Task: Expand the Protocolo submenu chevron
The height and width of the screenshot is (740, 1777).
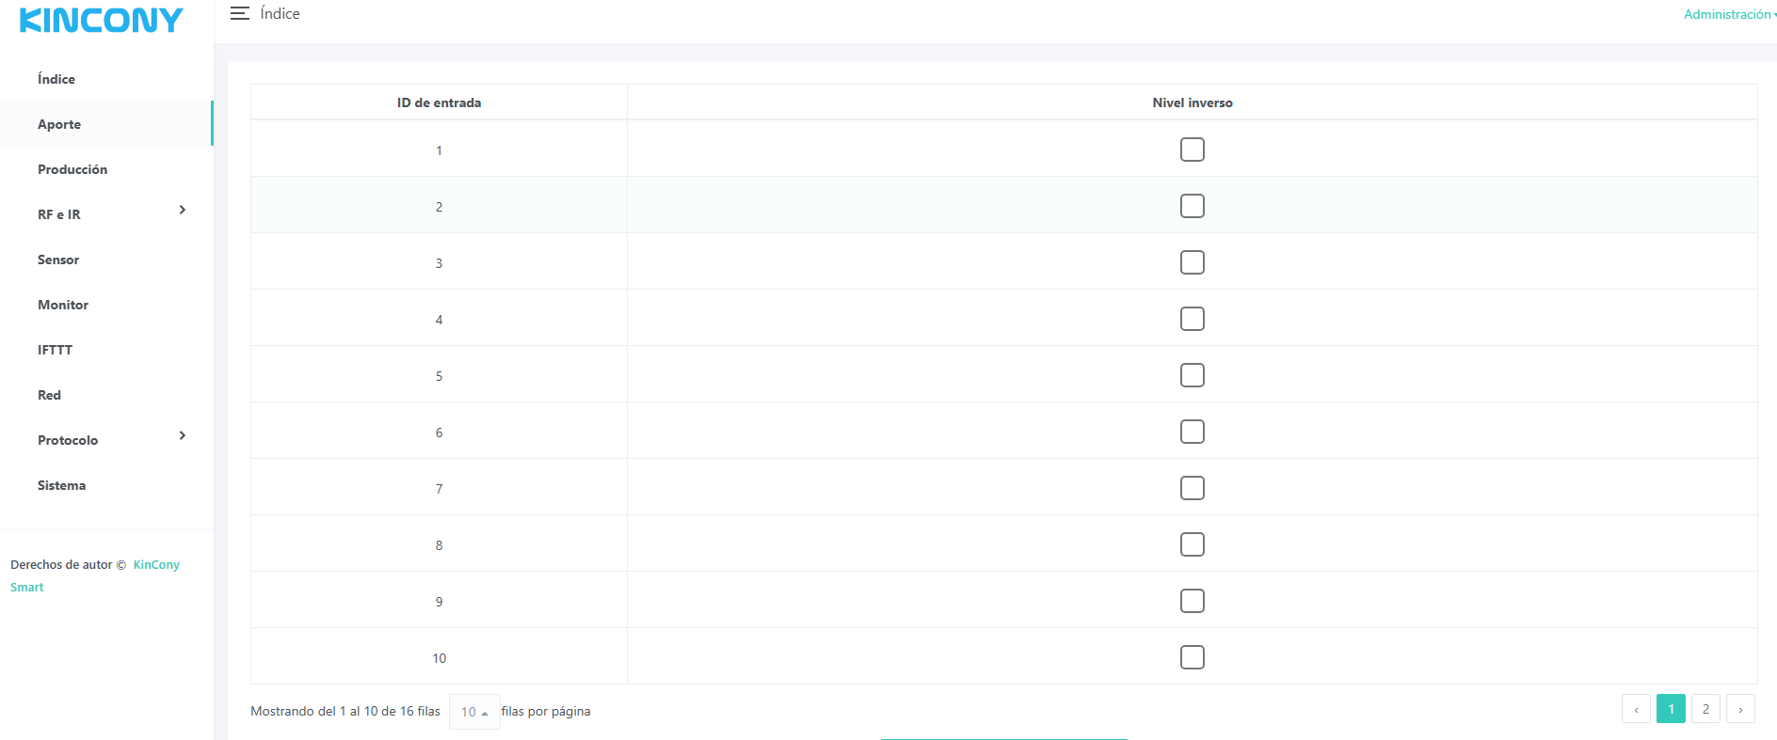Action: pyautogui.click(x=183, y=435)
